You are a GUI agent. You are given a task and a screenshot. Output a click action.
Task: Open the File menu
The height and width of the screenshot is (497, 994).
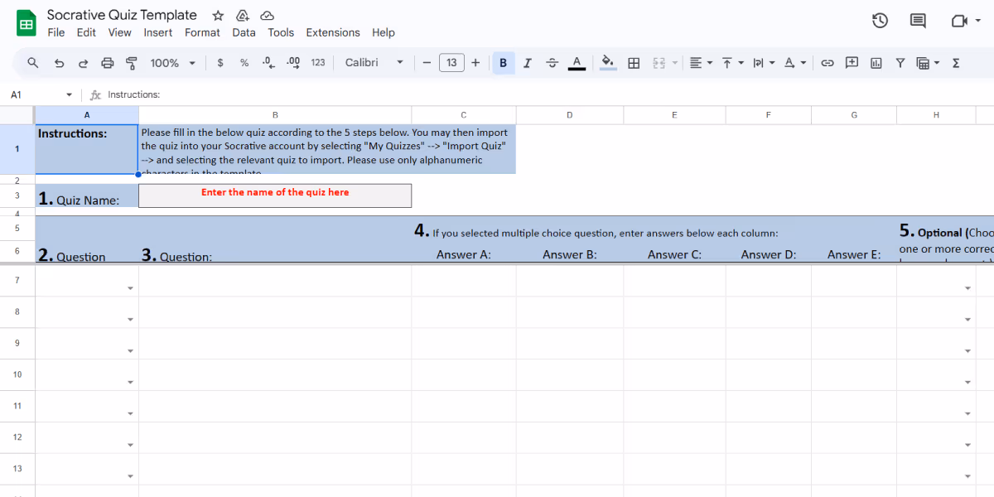(56, 32)
